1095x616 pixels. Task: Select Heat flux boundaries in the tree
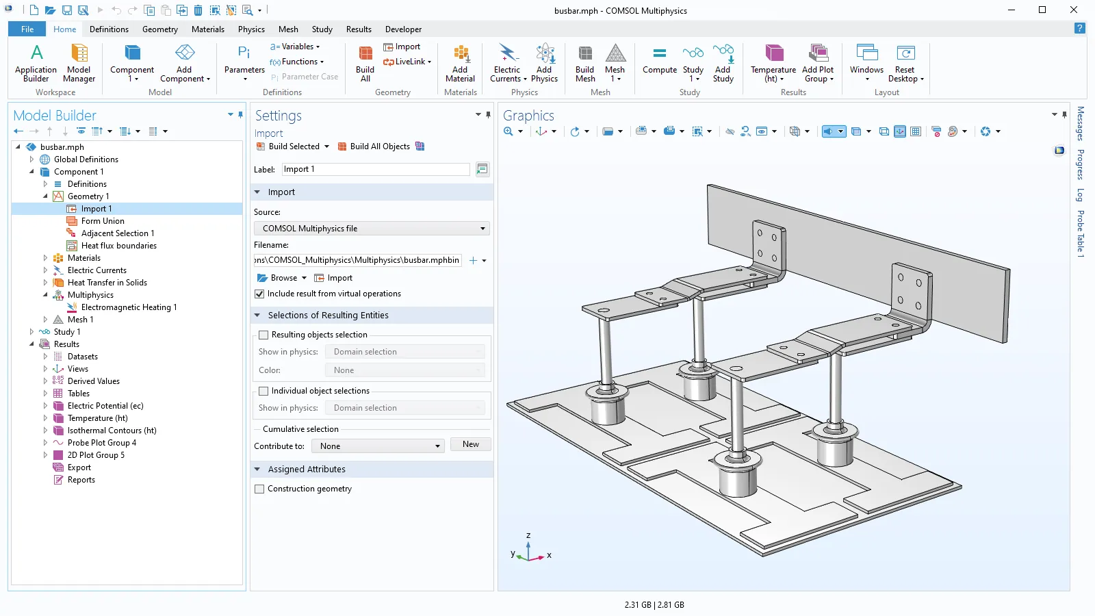[118, 246]
